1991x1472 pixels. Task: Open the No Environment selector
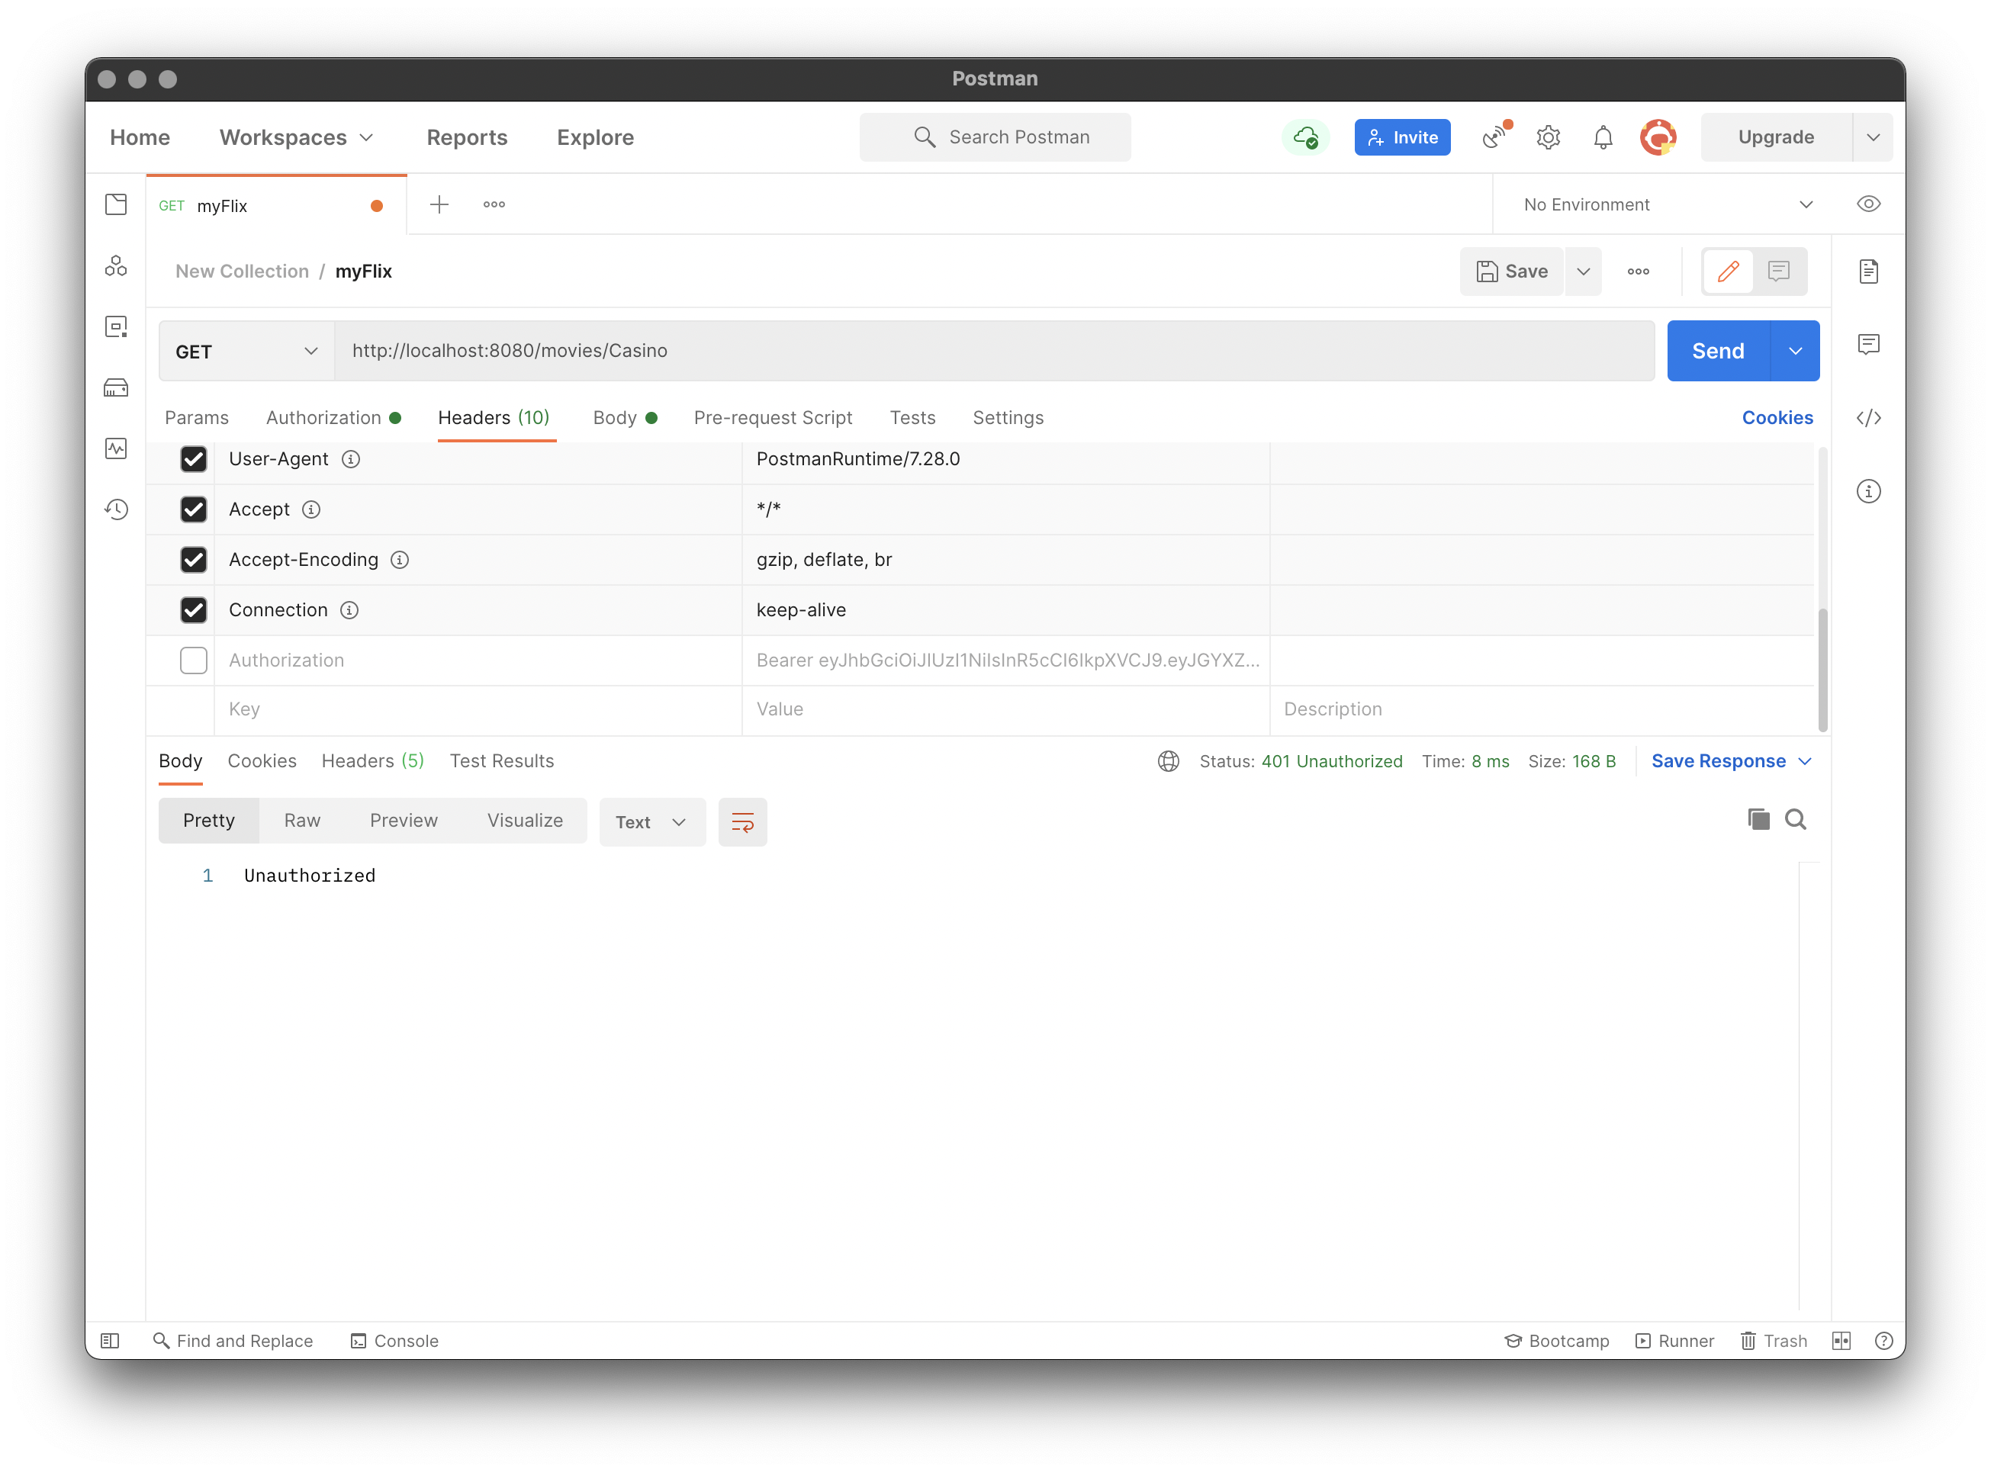click(x=1667, y=204)
